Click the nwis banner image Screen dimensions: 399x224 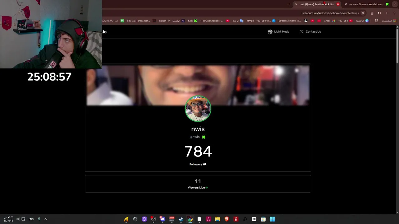[x=198, y=85]
